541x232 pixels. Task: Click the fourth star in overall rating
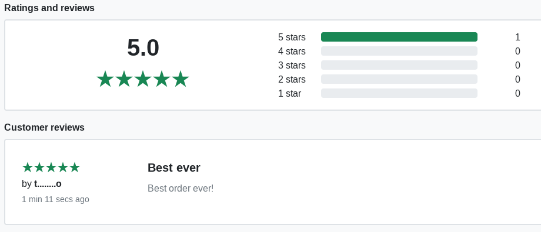point(162,79)
